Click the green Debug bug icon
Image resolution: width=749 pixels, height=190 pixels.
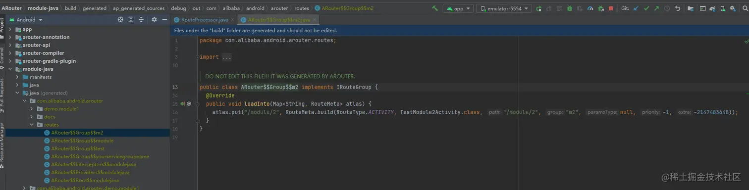(x=569, y=8)
